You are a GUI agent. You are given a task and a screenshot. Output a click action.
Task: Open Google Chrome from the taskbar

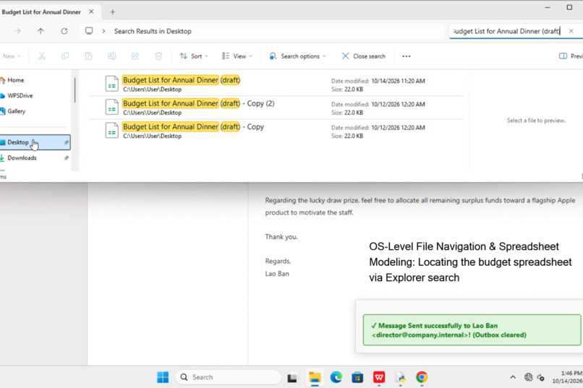tap(422, 377)
